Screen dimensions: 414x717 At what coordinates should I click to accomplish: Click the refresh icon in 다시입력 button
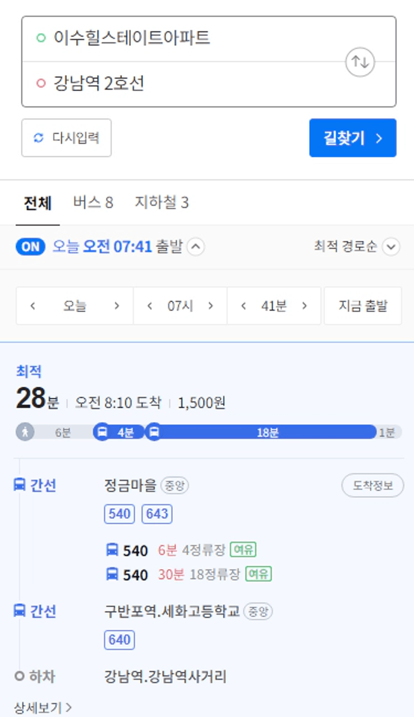(x=39, y=138)
